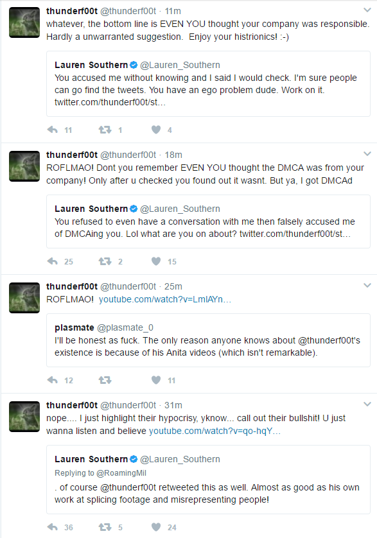Image resolution: width=377 pixels, height=538 pixels.
Task: Open more options on the 11m tweet
Action: coord(367,10)
